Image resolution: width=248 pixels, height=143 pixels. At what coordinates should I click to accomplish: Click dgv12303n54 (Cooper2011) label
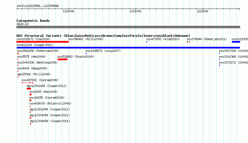[50, 115]
